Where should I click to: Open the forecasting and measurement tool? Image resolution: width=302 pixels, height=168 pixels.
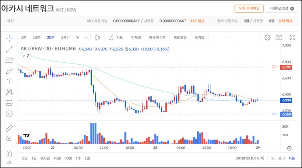pos(9,103)
